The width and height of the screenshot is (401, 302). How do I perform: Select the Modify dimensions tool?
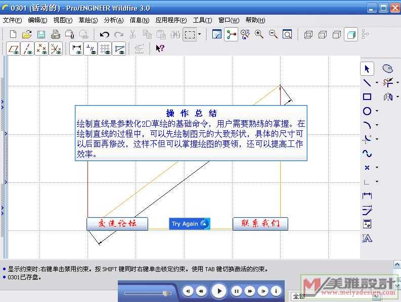click(367, 210)
